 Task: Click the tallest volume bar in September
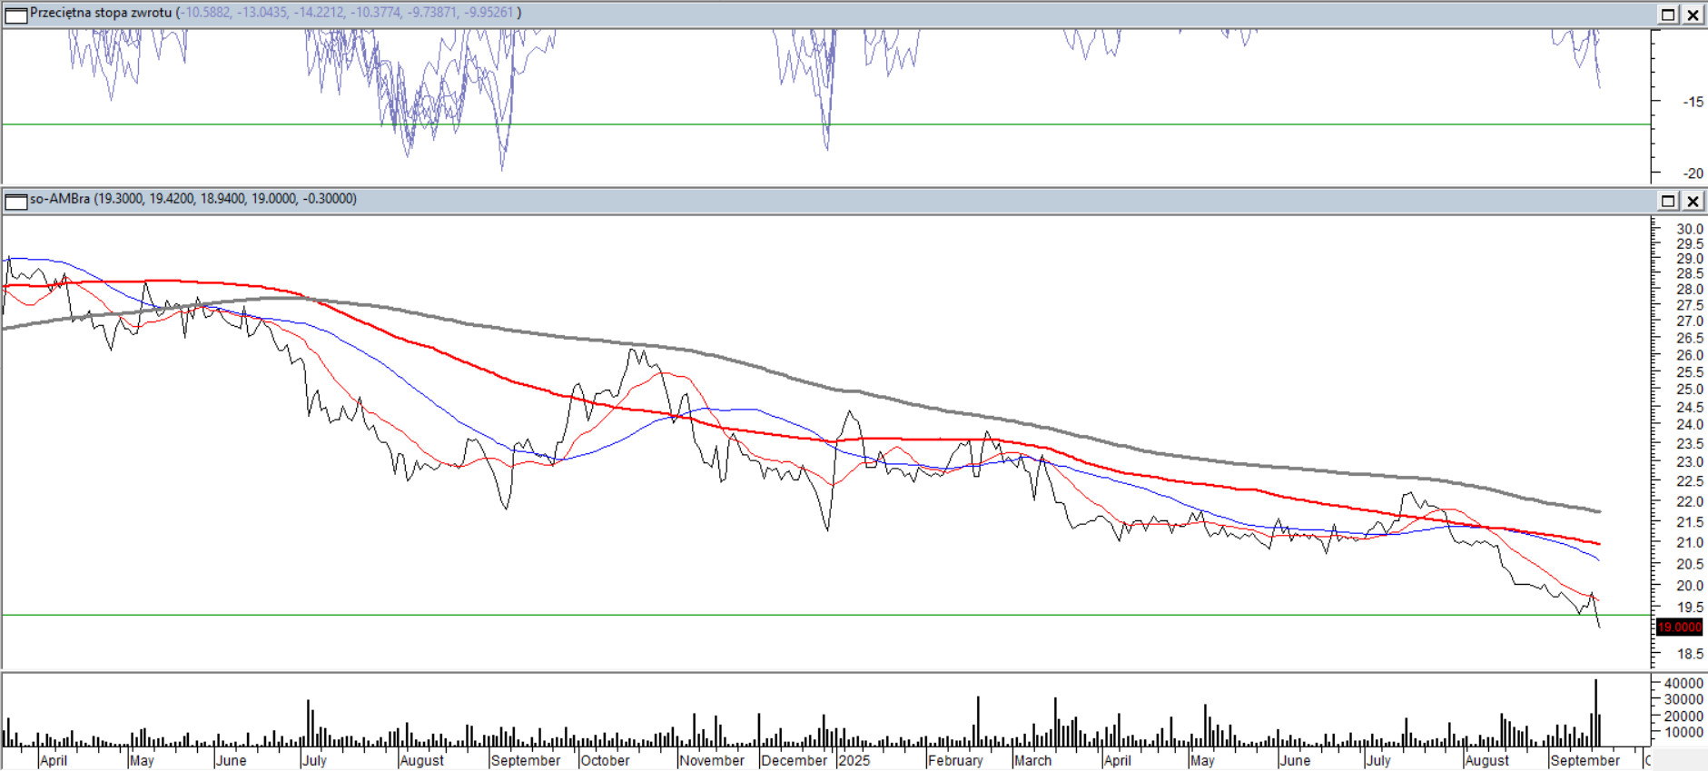tap(1595, 713)
